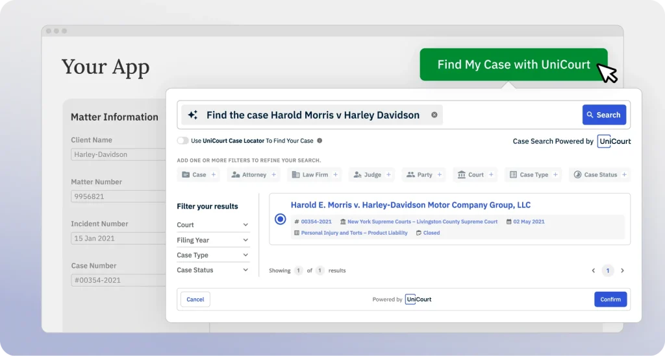Open the UniCourt logo next to Case Search Powered by
665x356 pixels.
[x=614, y=141]
